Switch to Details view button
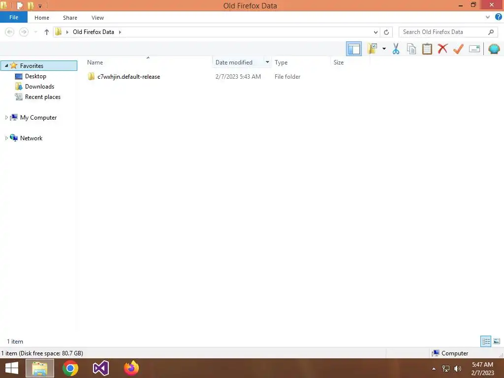504x378 pixels. (x=486, y=341)
